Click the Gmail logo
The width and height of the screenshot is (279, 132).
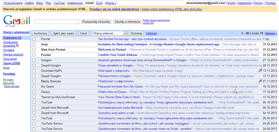[x=17, y=21]
